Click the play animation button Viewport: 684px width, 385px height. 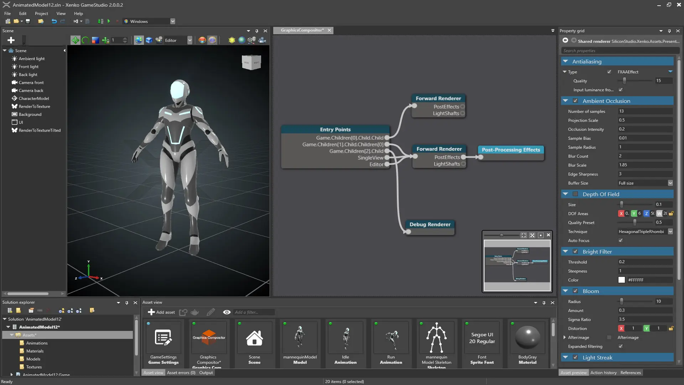(x=109, y=22)
